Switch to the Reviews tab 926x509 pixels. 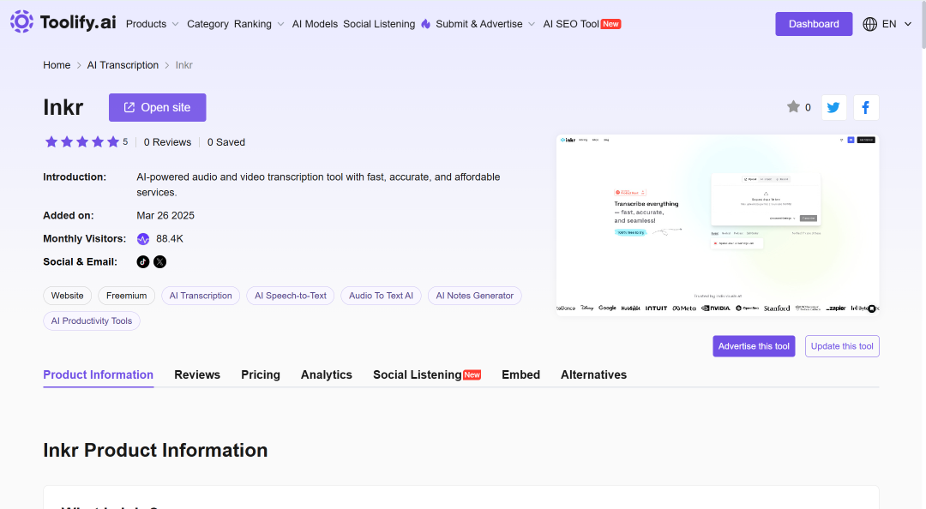197,375
